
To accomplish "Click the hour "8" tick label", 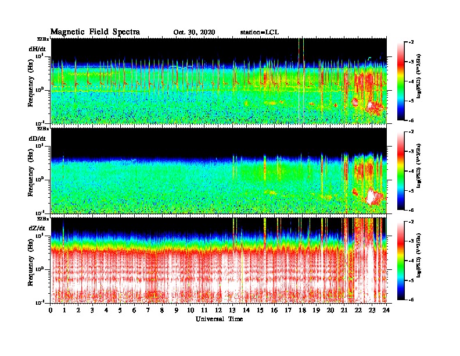I will (162, 310).
